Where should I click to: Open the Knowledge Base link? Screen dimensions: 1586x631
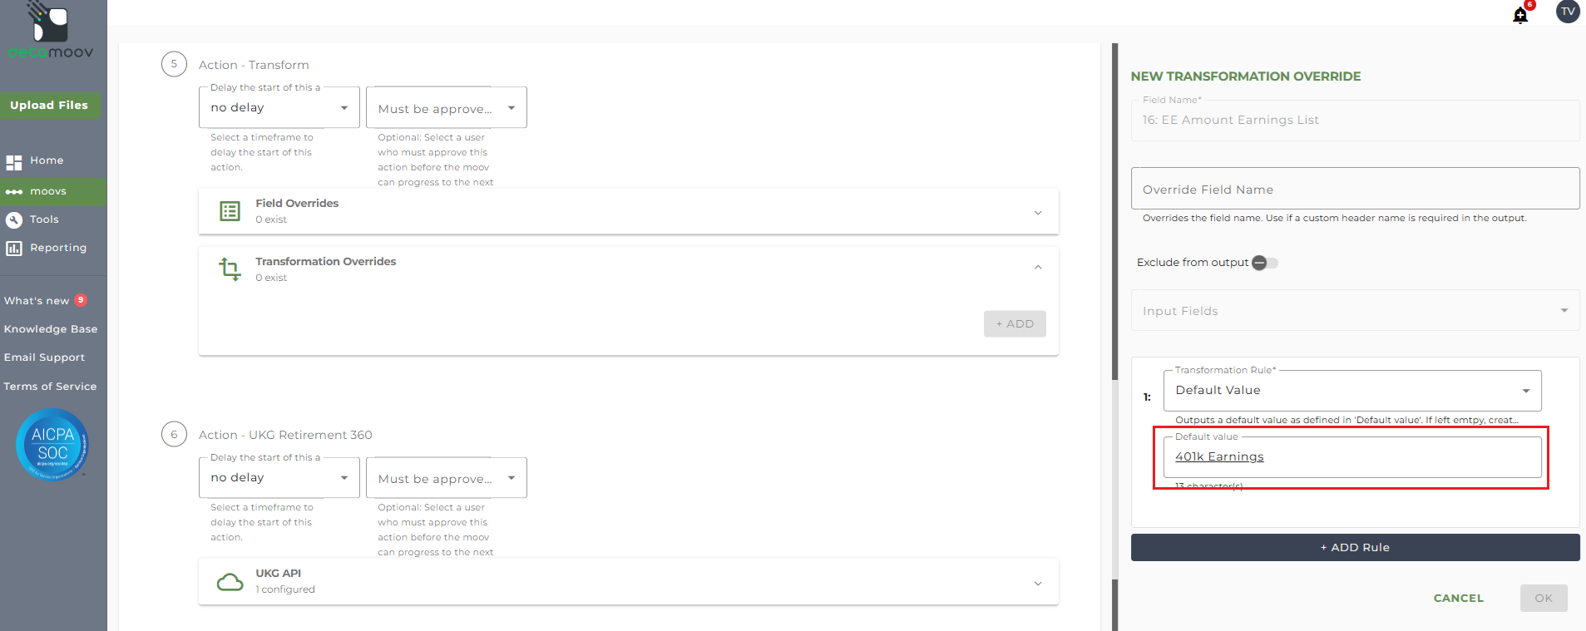click(51, 329)
